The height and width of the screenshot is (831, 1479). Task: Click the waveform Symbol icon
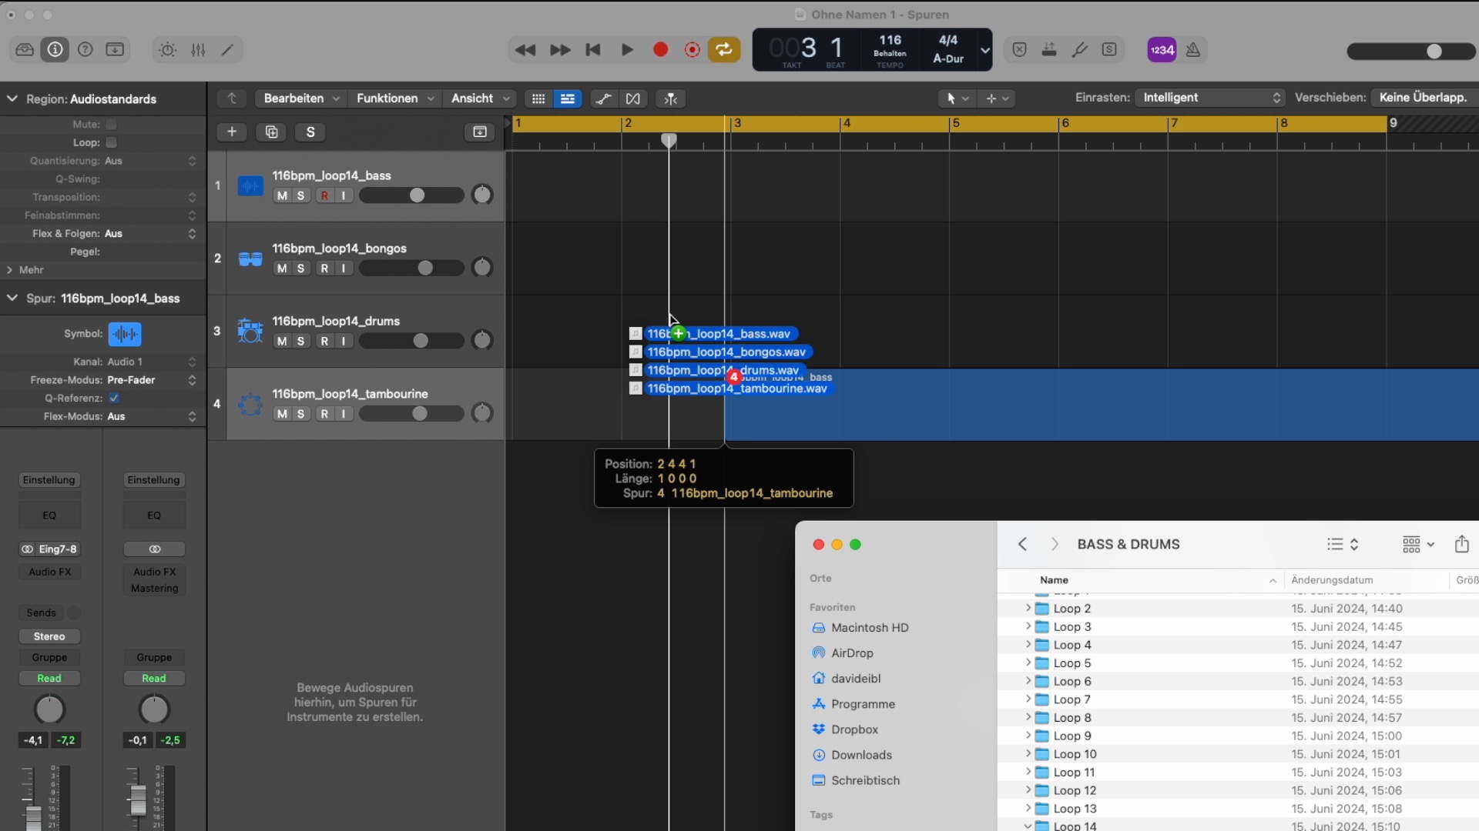click(125, 334)
